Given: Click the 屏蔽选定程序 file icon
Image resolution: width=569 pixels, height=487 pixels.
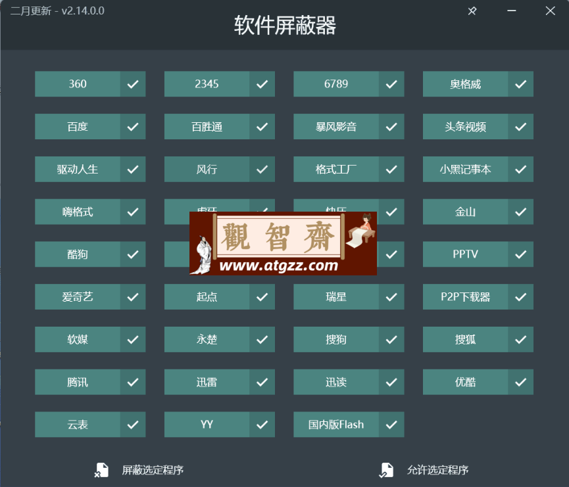Looking at the screenshot, I should 101,470.
